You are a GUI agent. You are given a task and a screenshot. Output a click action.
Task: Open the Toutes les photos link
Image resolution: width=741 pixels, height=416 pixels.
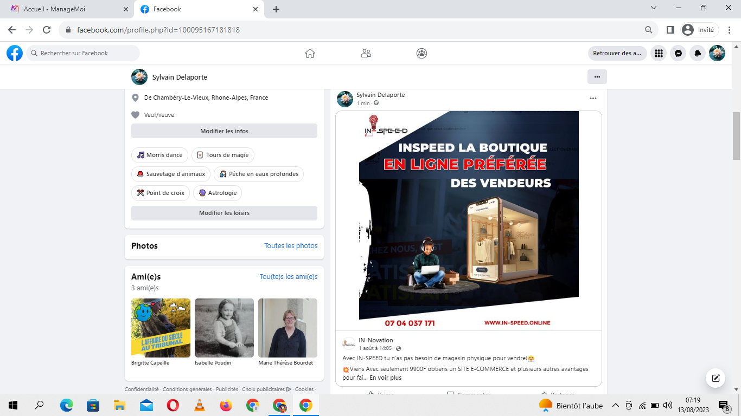pos(291,246)
